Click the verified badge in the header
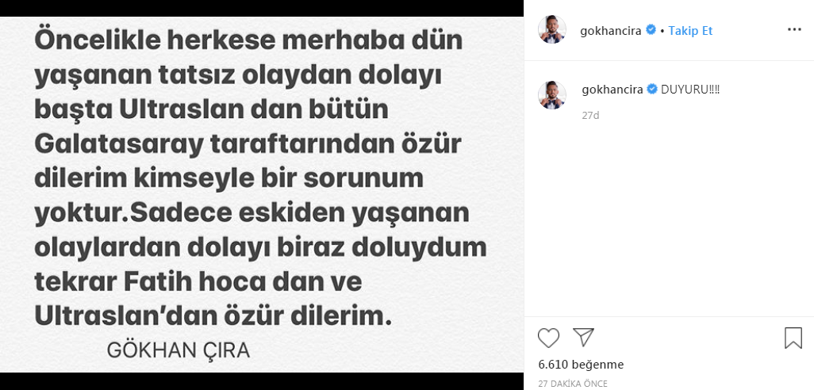Screen dimensions: 814x390 [651, 30]
